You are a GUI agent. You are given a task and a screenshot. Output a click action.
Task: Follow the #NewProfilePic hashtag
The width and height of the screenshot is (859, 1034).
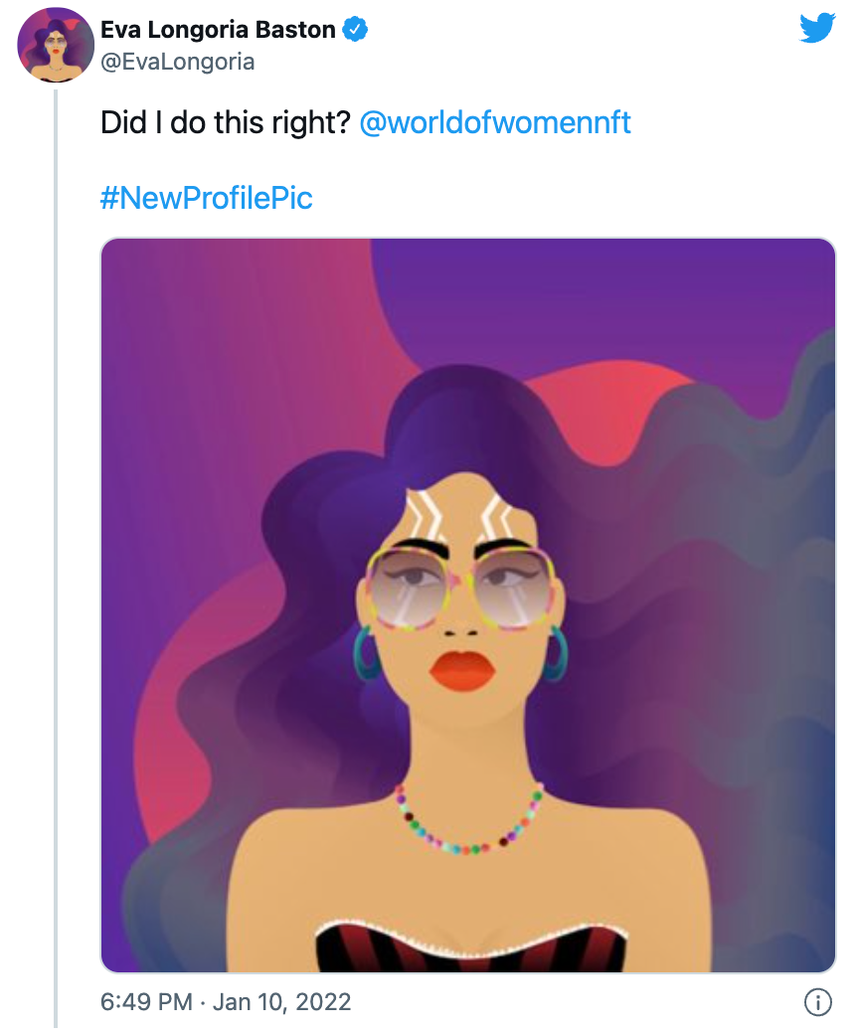[x=207, y=198]
